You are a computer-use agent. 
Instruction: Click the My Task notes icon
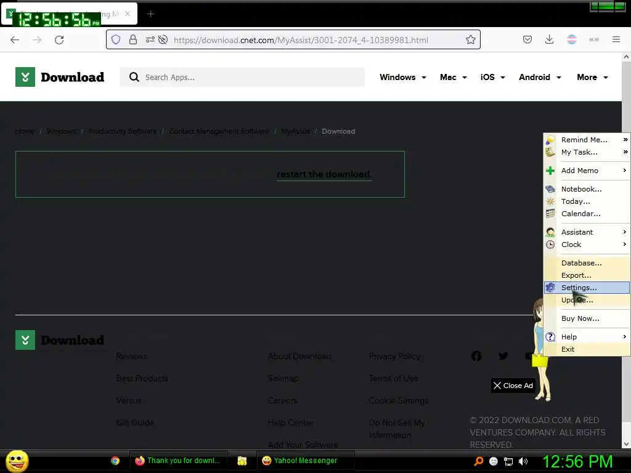pyautogui.click(x=550, y=152)
